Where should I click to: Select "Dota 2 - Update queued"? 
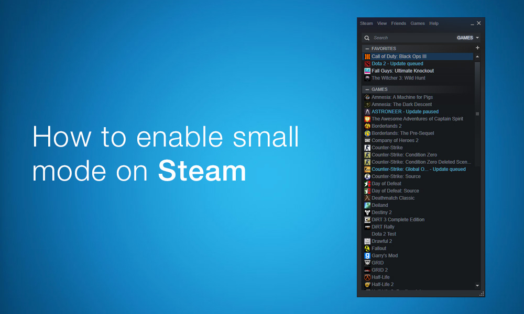pos(397,64)
